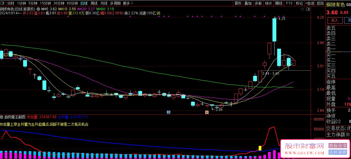351x159 pixels.
Task: Click the 换手 field label
Action: pos(331,111)
